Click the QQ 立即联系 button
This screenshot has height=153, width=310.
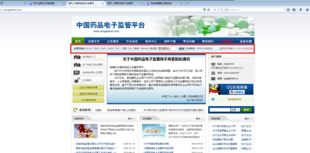coord(237,92)
